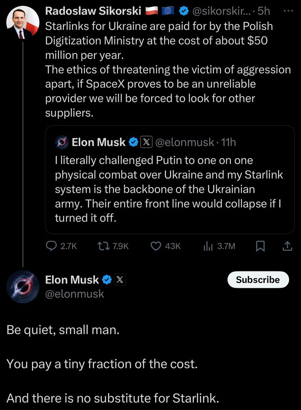The image size is (301, 410).
Task: Open the quoted Elon Musk tweet about Putin
Action: click(x=170, y=180)
